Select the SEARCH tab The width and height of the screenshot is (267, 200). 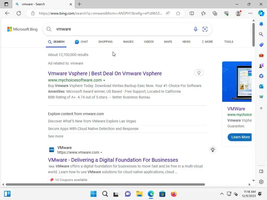pyautogui.click(x=56, y=42)
